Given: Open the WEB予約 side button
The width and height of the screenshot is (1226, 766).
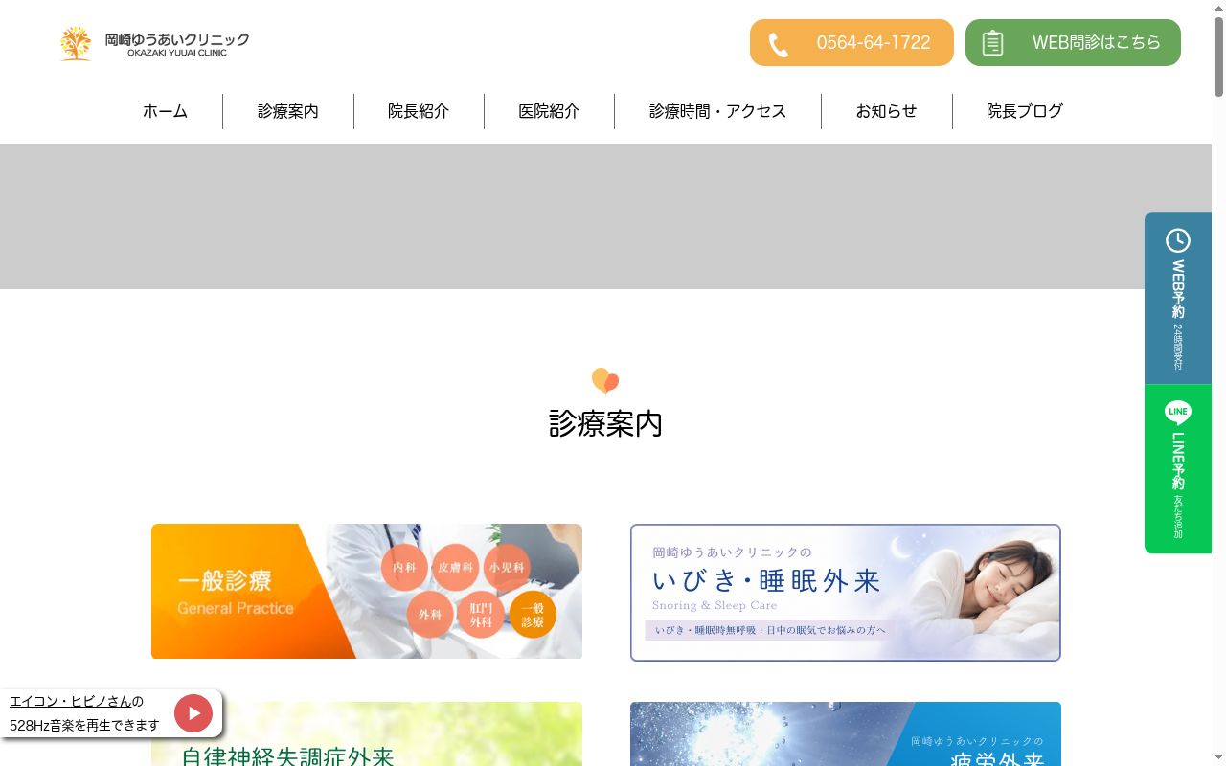Looking at the screenshot, I should tap(1178, 298).
